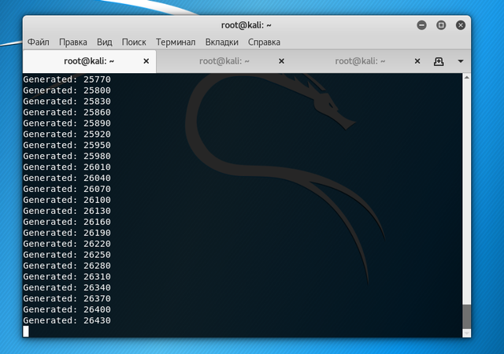Open the Вид menu
This screenshot has height=354, width=504.
105,42
